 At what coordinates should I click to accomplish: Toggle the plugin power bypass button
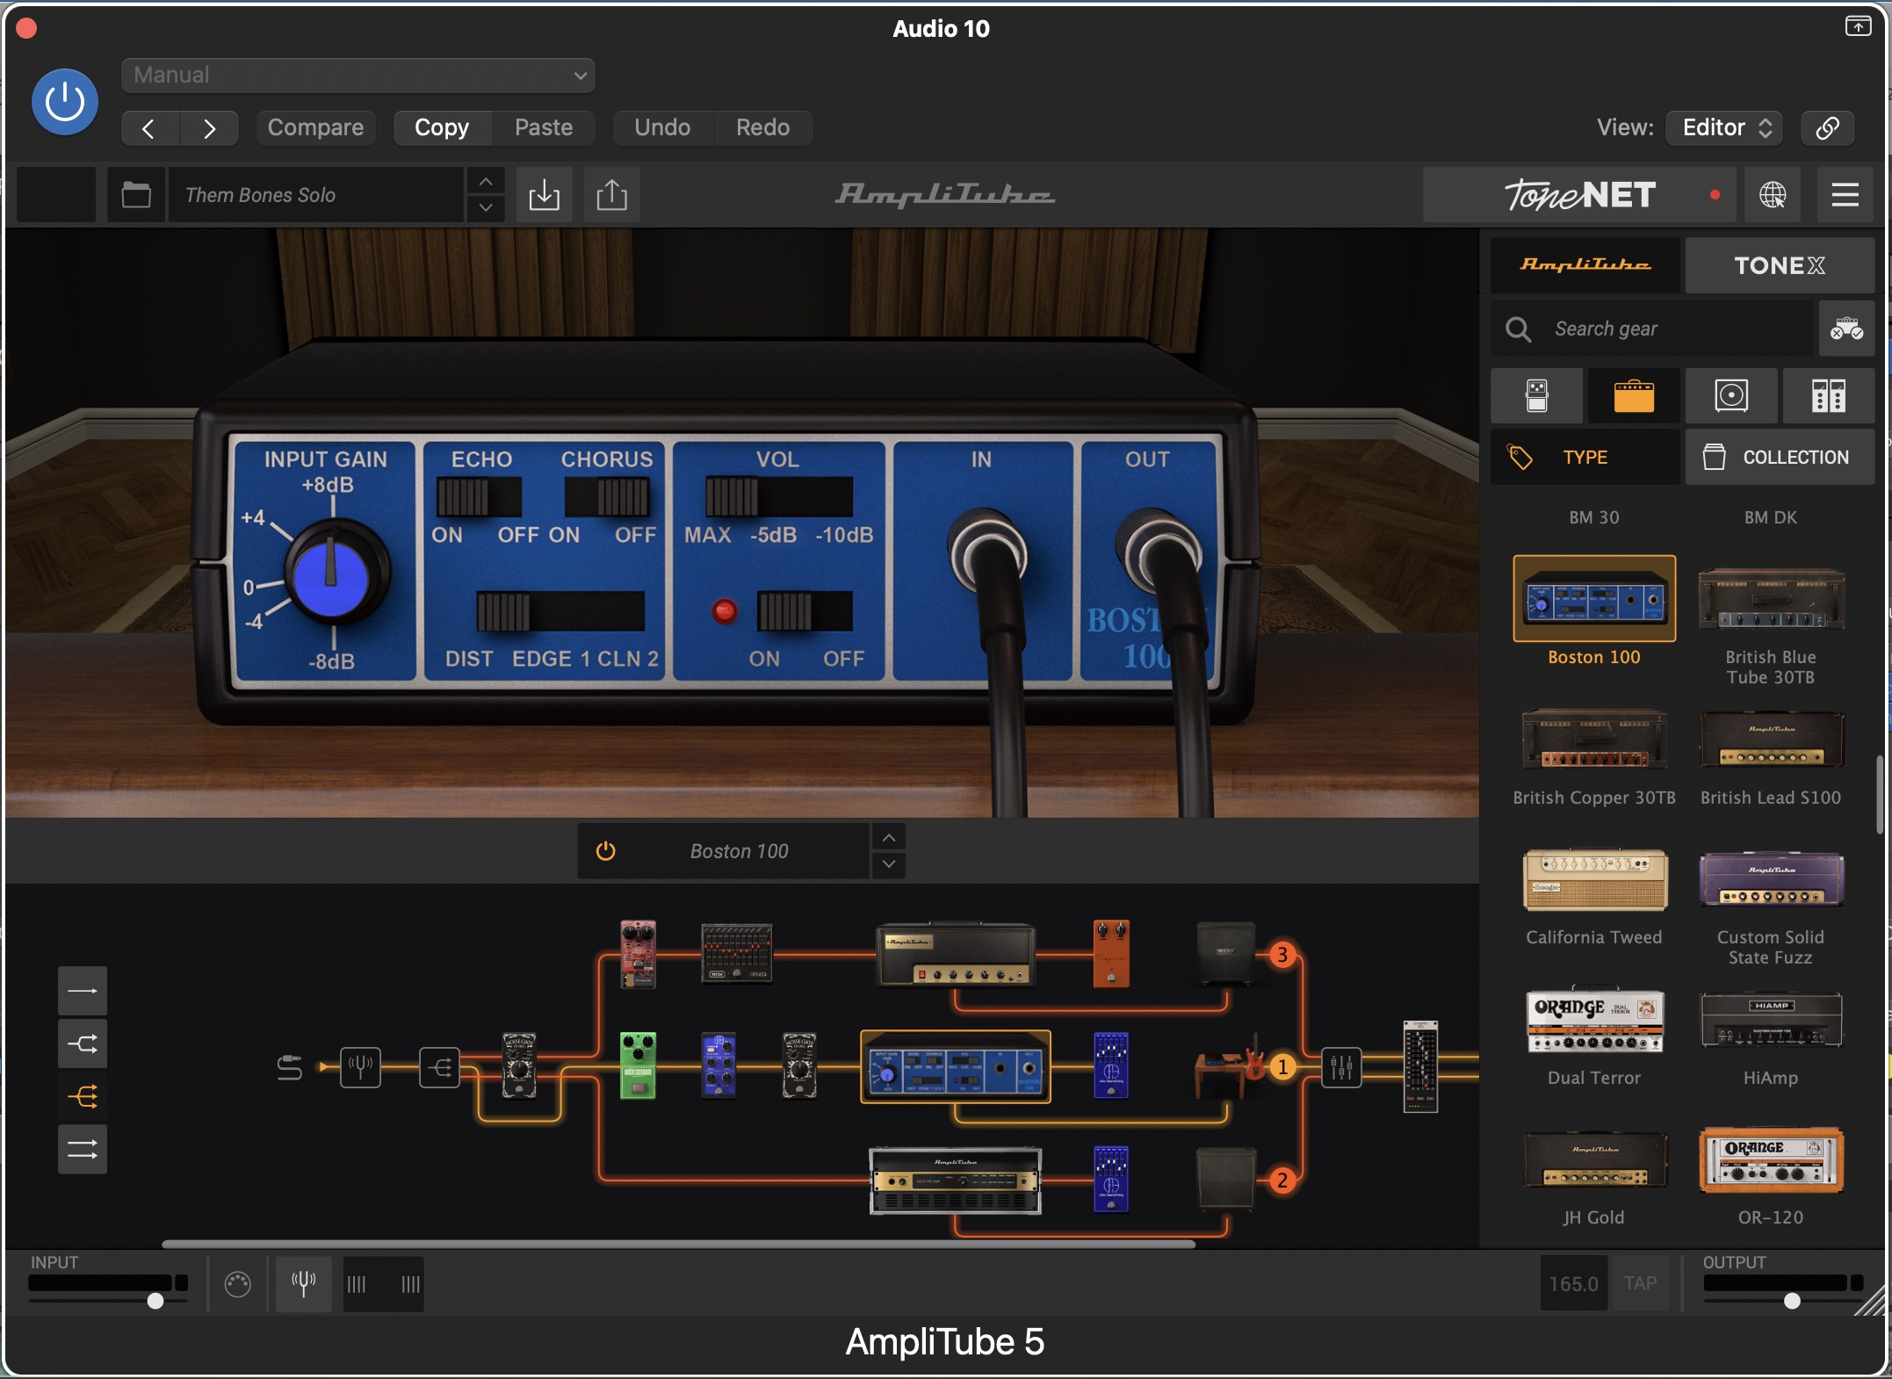point(65,102)
